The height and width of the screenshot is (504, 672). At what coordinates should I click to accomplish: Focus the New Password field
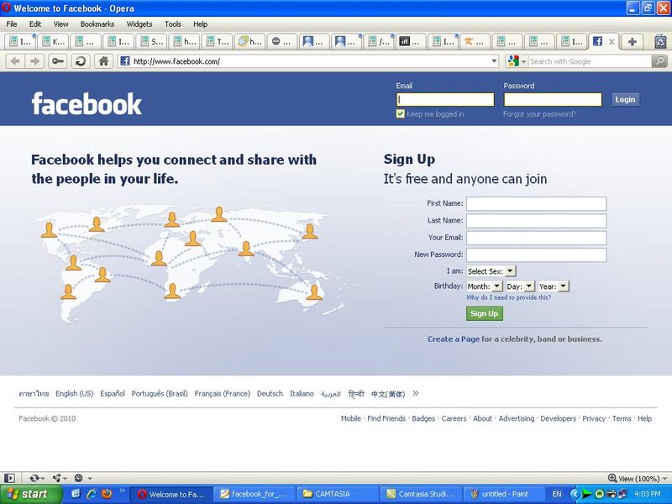pos(537,255)
